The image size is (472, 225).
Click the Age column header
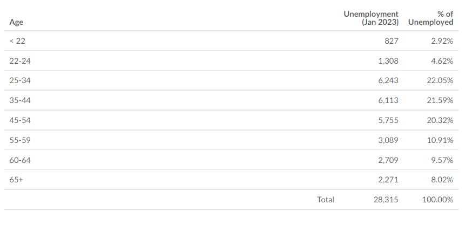click(x=16, y=22)
